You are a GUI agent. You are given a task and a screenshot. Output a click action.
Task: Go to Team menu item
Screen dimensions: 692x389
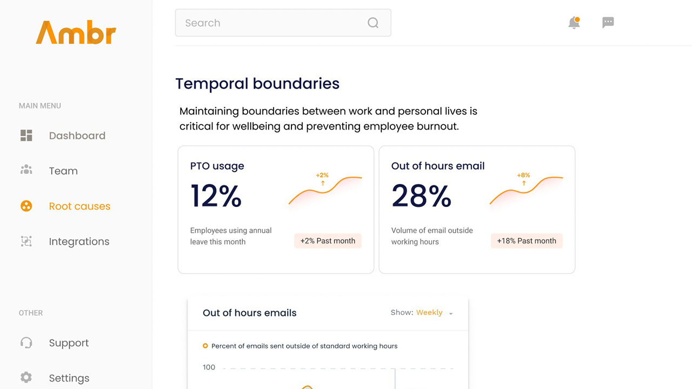(63, 171)
